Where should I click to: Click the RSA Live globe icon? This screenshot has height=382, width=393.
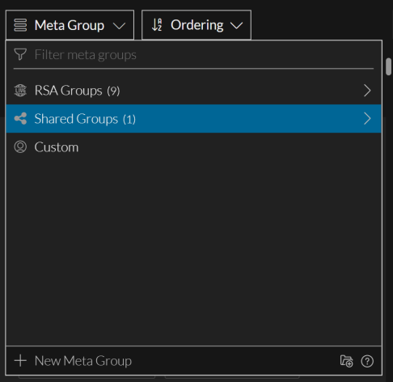[x=20, y=91]
